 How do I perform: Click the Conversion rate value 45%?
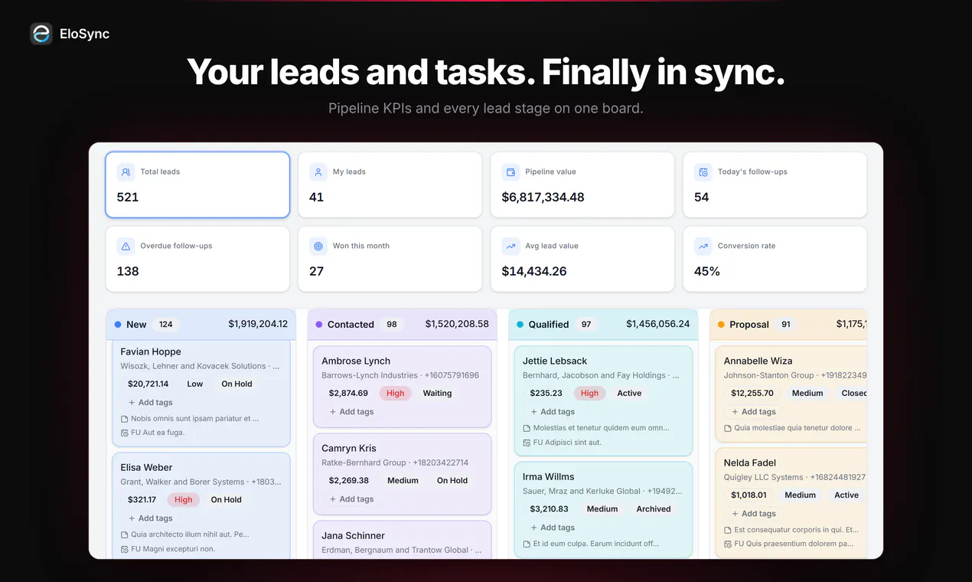click(707, 272)
